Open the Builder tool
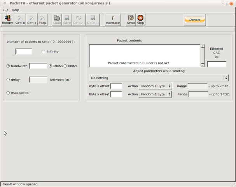Image resolution: width=236 pixels, height=187 pixels. point(7,20)
